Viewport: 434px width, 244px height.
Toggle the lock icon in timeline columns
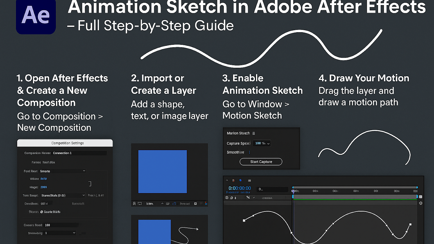tap(235, 198)
